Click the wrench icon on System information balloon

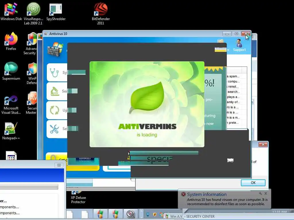tap(260, 193)
